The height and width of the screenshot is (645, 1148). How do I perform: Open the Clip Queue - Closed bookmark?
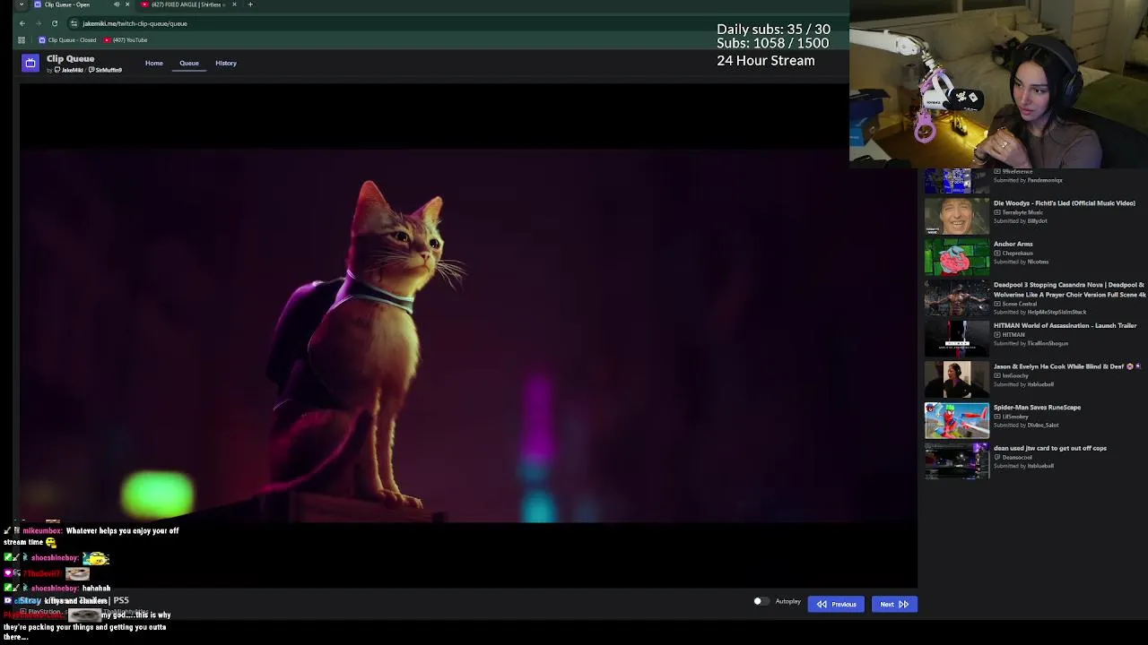[x=67, y=40]
